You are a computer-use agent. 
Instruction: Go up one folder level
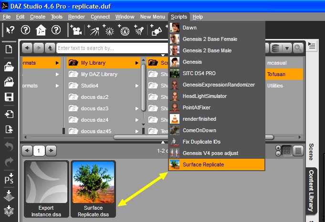(x=50, y=48)
